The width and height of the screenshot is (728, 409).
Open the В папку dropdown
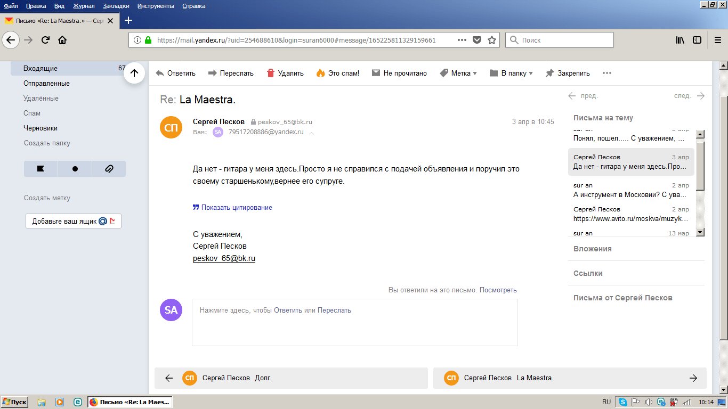tap(511, 73)
